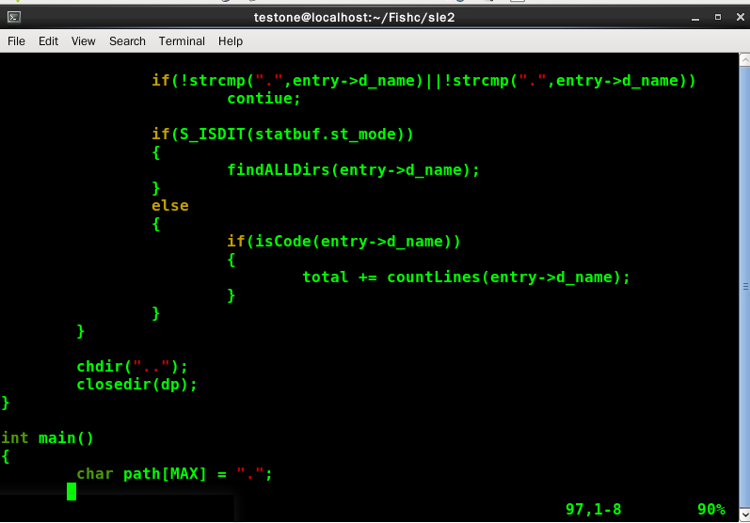Click the findALLDirs(entry->d_name) call
Screen dimensions: 750x523
click(x=353, y=170)
